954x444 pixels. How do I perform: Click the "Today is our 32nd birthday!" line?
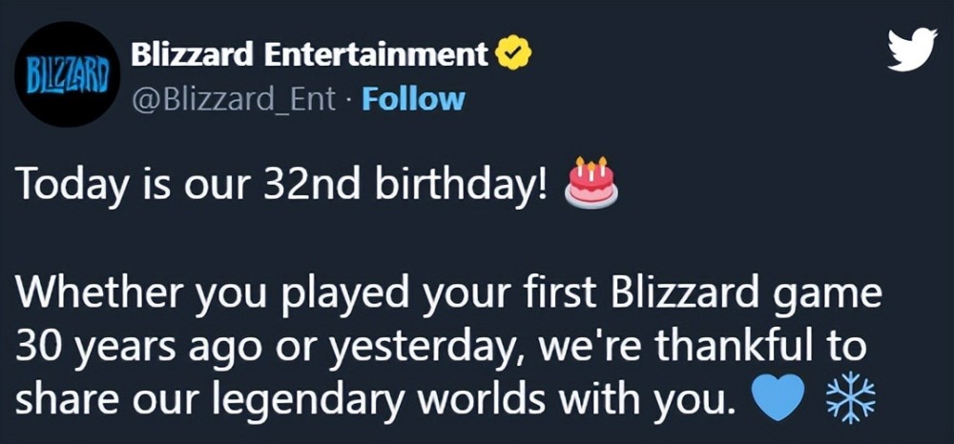coord(284,184)
